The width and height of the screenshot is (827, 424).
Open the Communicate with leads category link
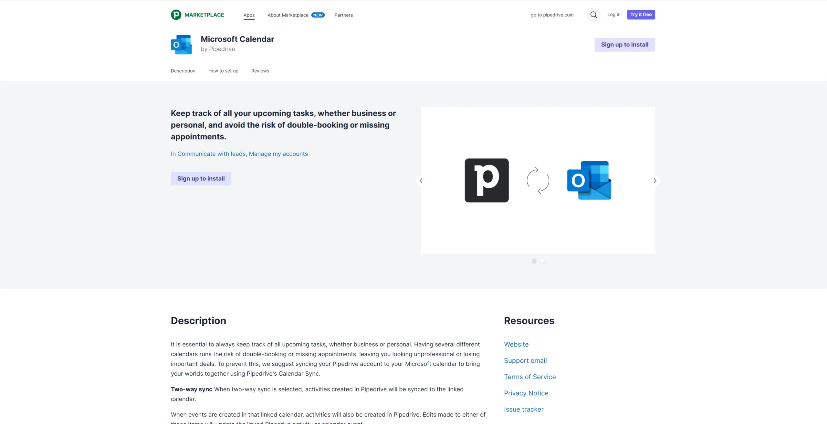tap(211, 154)
